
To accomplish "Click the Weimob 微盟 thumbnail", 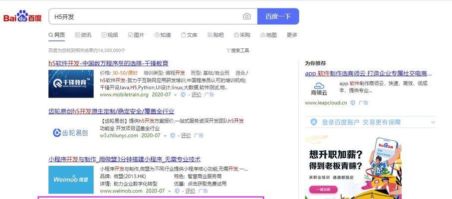I will tap(71, 180).
